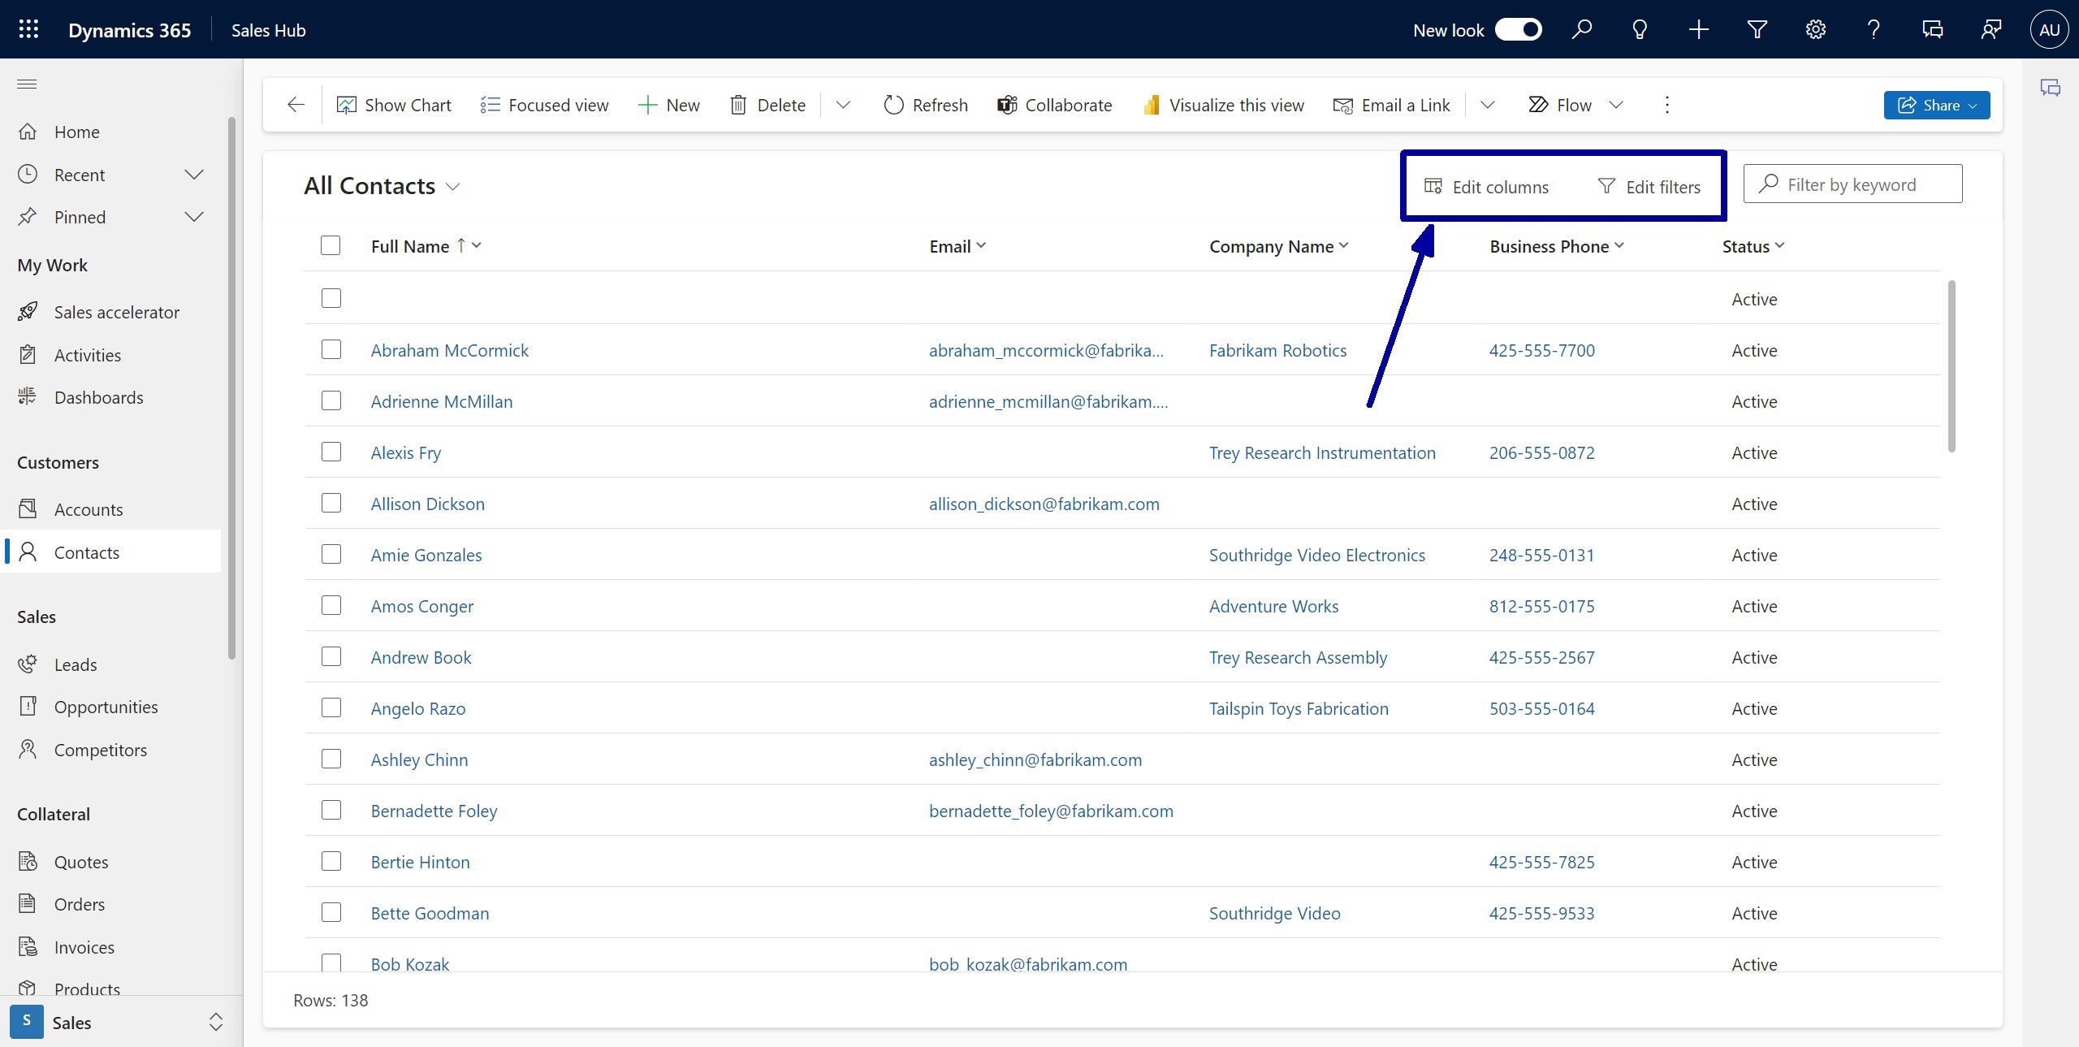The height and width of the screenshot is (1047, 2079).
Task: Click the back arrow in command bar
Action: click(x=296, y=105)
